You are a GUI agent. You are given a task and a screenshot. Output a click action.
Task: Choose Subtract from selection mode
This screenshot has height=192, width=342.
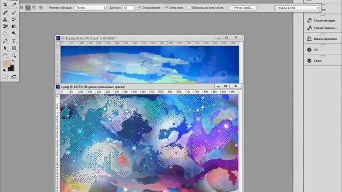pos(34,7)
